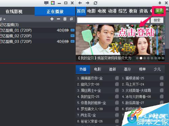Click banner caption 【我的宝贝】姚笛变辣妈降服佟大为
Image resolution: width=169 pixels, height=126 pixels.
(105, 58)
